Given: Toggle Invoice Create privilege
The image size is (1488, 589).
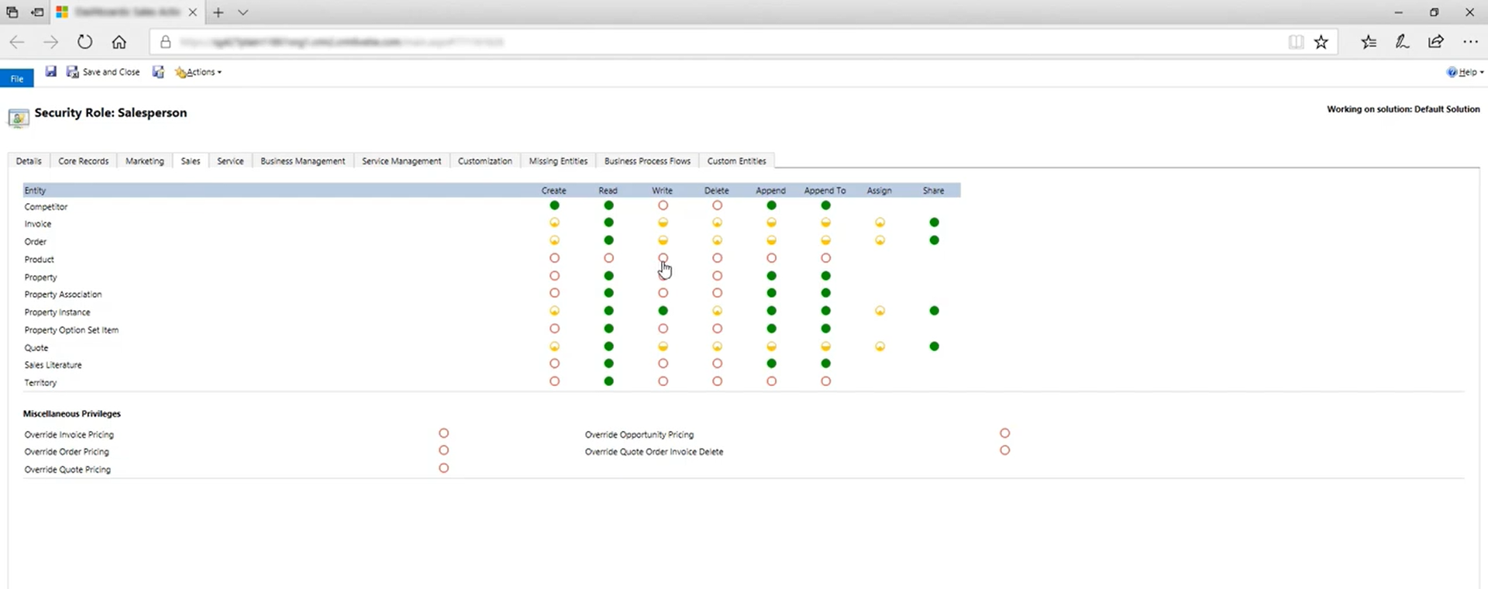Looking at the screenshot, I should click(x=554, y=222).
